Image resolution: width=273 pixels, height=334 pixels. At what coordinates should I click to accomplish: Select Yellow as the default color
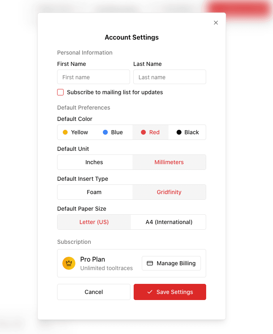click(x=75, y=132)
